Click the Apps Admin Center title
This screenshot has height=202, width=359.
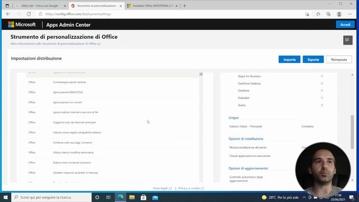tap(68, 25)
